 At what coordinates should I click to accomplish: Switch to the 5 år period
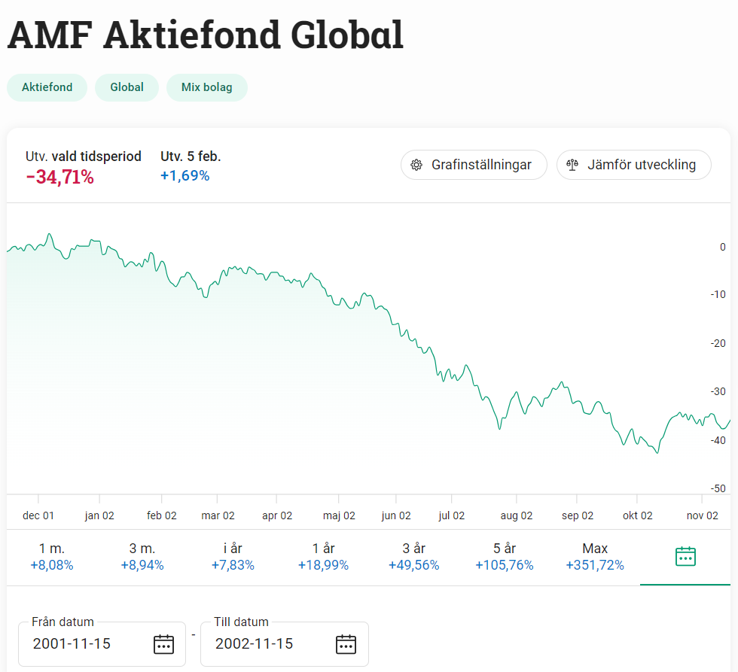(504, 557)
